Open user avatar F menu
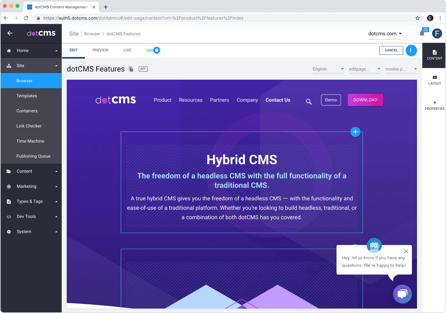Image resolution: width=446 pixels, height=313 pixels. 437,33
